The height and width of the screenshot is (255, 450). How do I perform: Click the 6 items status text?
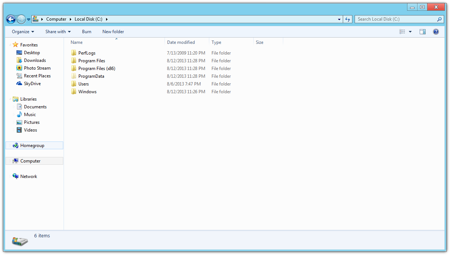[x=42, y=236]
